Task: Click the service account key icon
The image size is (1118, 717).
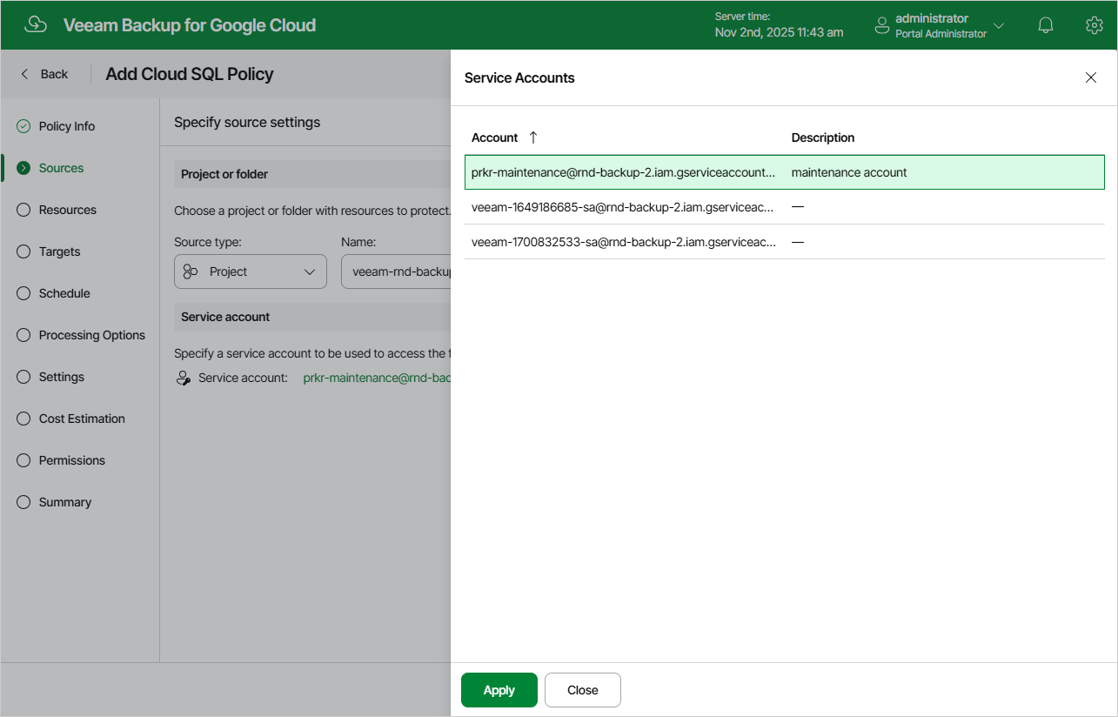Action: pyautogui.click(x=184, y=378)
